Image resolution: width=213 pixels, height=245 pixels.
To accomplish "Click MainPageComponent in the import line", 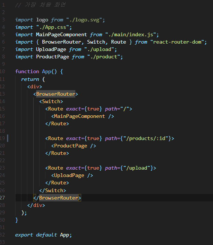I will coord(62,34).
